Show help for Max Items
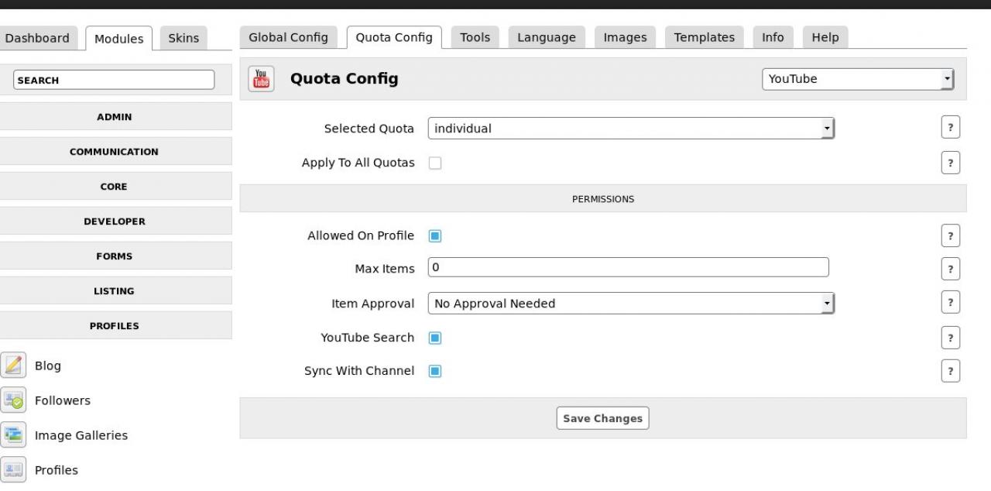The height and width of the screenshot is (491, 991). coord(950,270)
